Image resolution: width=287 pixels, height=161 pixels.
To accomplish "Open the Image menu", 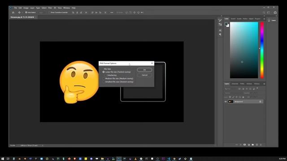I will click(26, 8).
